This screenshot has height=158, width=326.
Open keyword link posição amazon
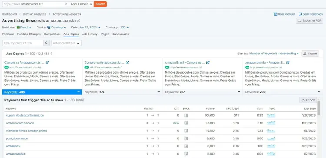coord(17,138)
